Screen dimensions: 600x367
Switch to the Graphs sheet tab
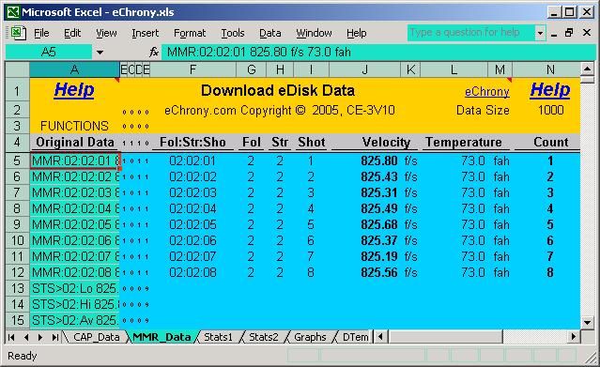point(310,337)
